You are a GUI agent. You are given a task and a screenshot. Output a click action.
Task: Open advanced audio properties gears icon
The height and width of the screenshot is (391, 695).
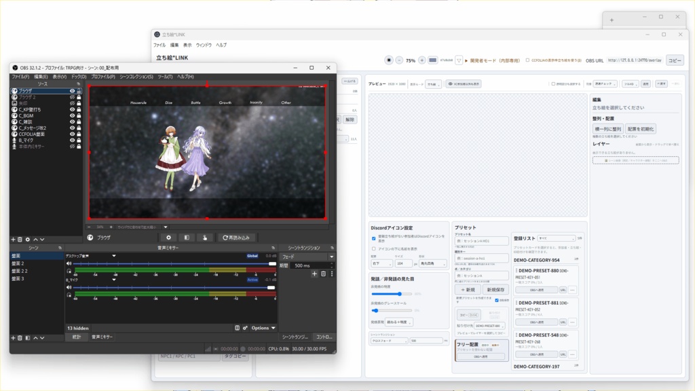point(245,328)
